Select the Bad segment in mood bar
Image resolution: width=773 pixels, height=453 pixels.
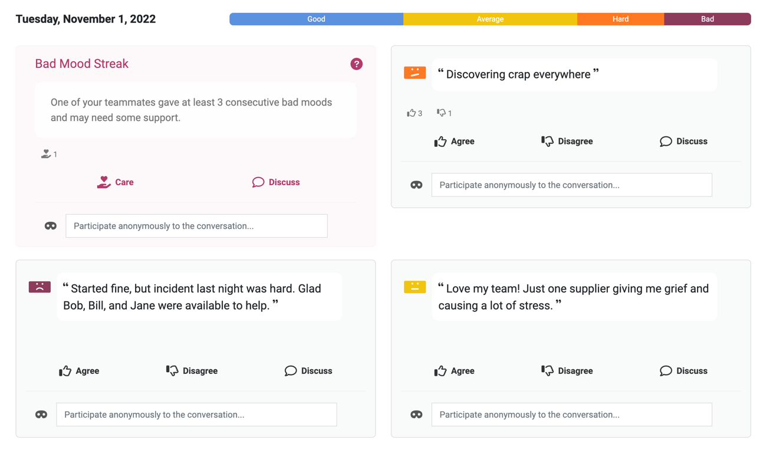pyautogui.click(x=707, y=19)
